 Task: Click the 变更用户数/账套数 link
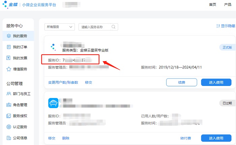(63, 82)
